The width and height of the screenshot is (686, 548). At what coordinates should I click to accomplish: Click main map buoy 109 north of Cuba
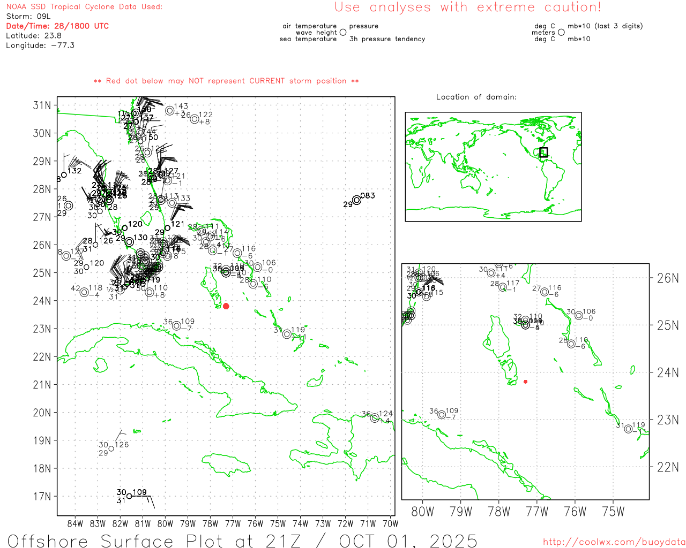pyautogui.click(x=176, y=326)
